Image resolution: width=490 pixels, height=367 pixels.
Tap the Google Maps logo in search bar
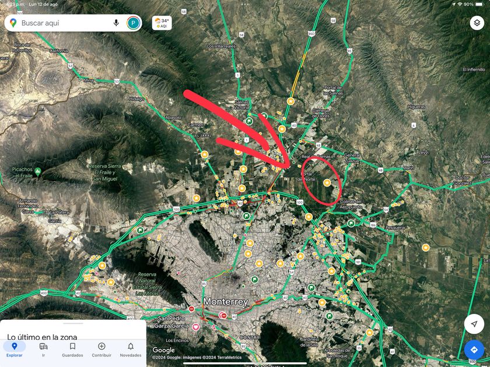13,23
